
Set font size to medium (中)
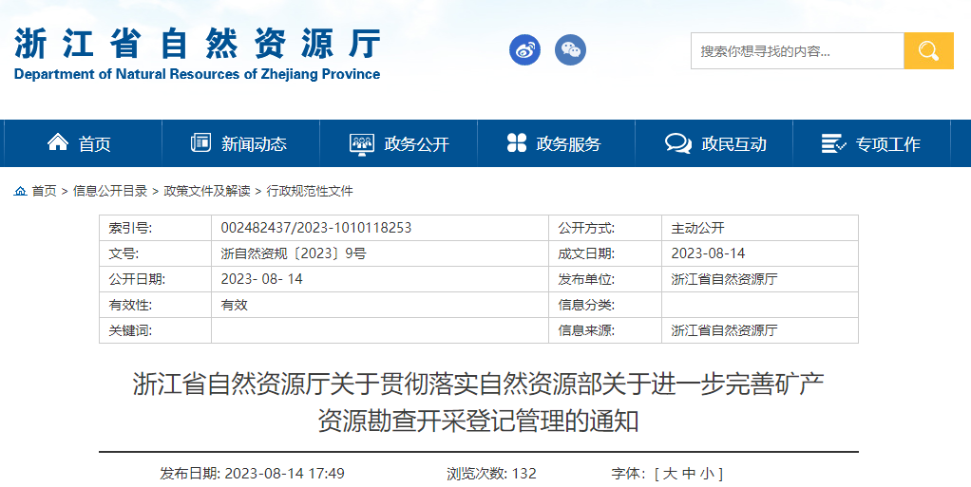click(x=690, y=473)
